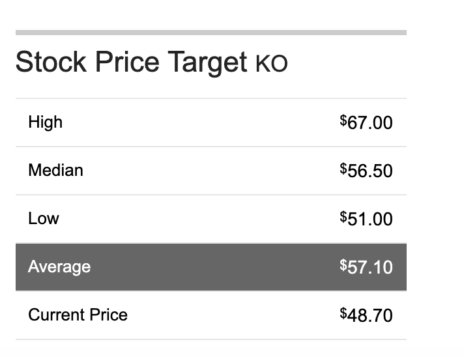Click the $56.50 median target value
The height and width of the screenshot is (357, 464).
[366, 171]
